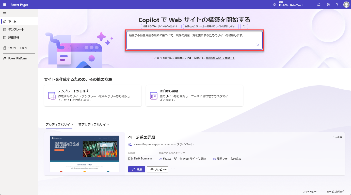This screenshot has width=351, height=195.
Task: Click the ソリューション sidebar icon
Action: click(x=5, y=48)
